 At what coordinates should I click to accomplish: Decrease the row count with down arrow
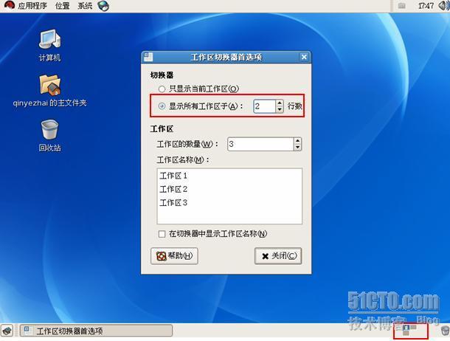(280, 110)
